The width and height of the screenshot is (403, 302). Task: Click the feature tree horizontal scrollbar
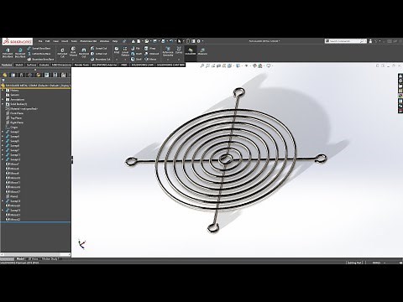pos(35,254)
